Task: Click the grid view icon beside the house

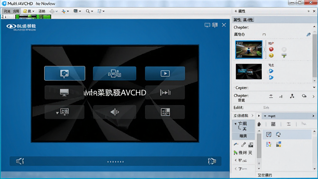Action: click(x=273, y=124)
